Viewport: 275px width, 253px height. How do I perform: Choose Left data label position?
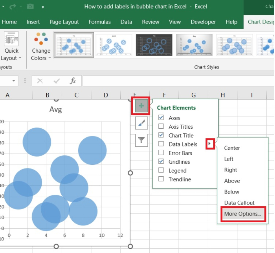pos(229,159)
